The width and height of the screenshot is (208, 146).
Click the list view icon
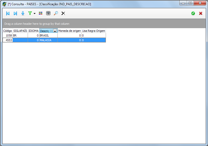48,13
